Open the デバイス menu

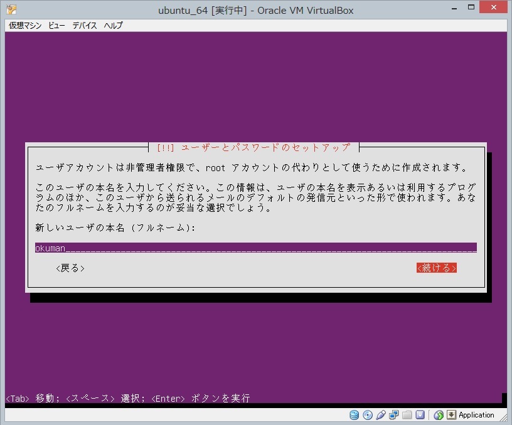pyautogui.click(x=85, y=26)
